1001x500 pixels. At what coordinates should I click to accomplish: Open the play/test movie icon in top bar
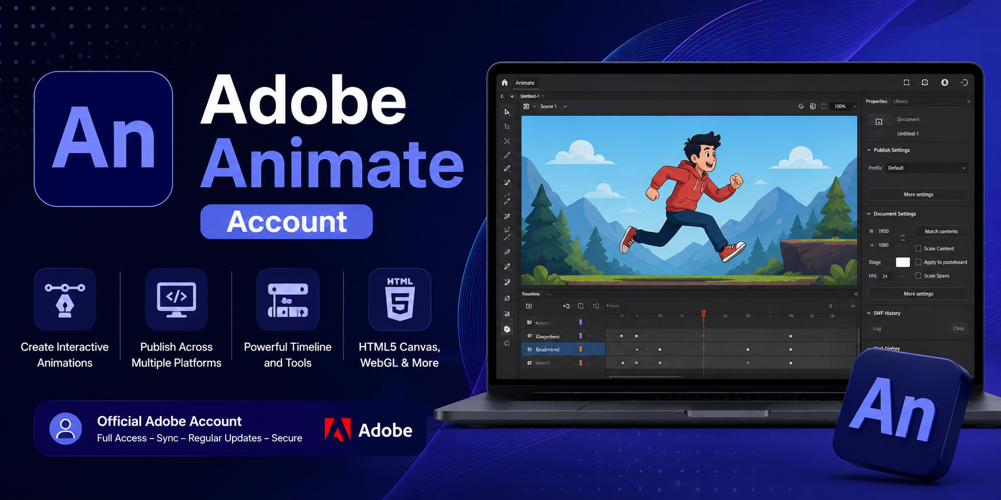coord(925,82)
